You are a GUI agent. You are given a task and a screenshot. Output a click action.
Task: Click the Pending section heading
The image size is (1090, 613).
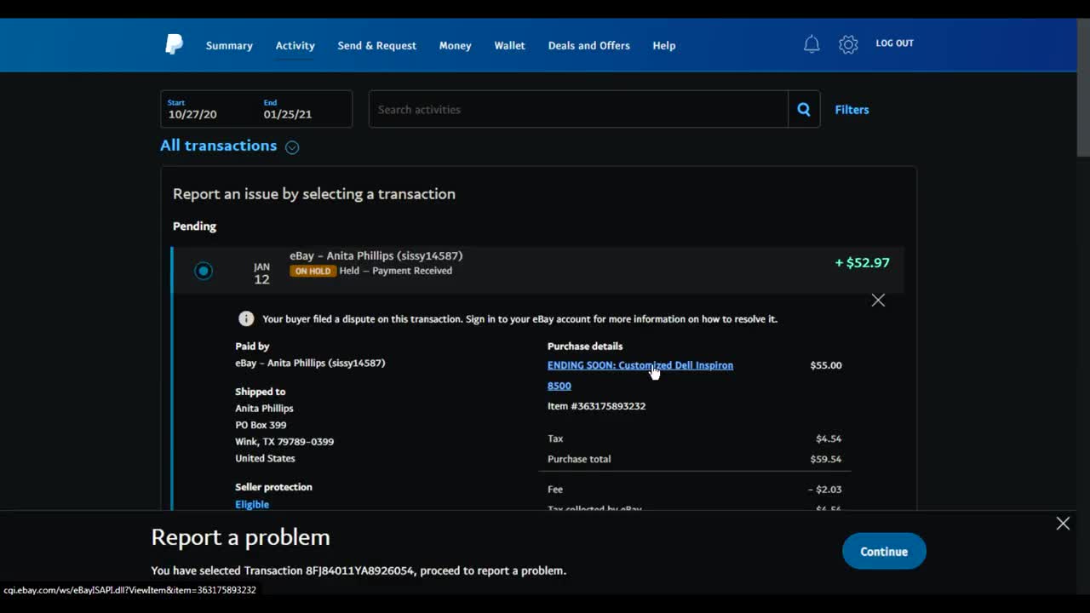194,226
